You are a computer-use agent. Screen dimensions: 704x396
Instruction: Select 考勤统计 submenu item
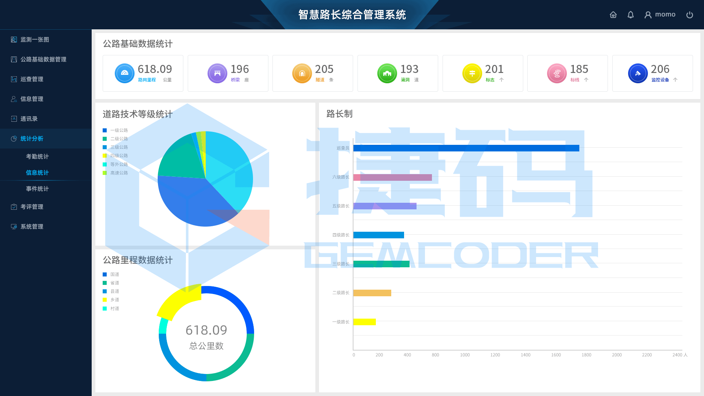37,157
